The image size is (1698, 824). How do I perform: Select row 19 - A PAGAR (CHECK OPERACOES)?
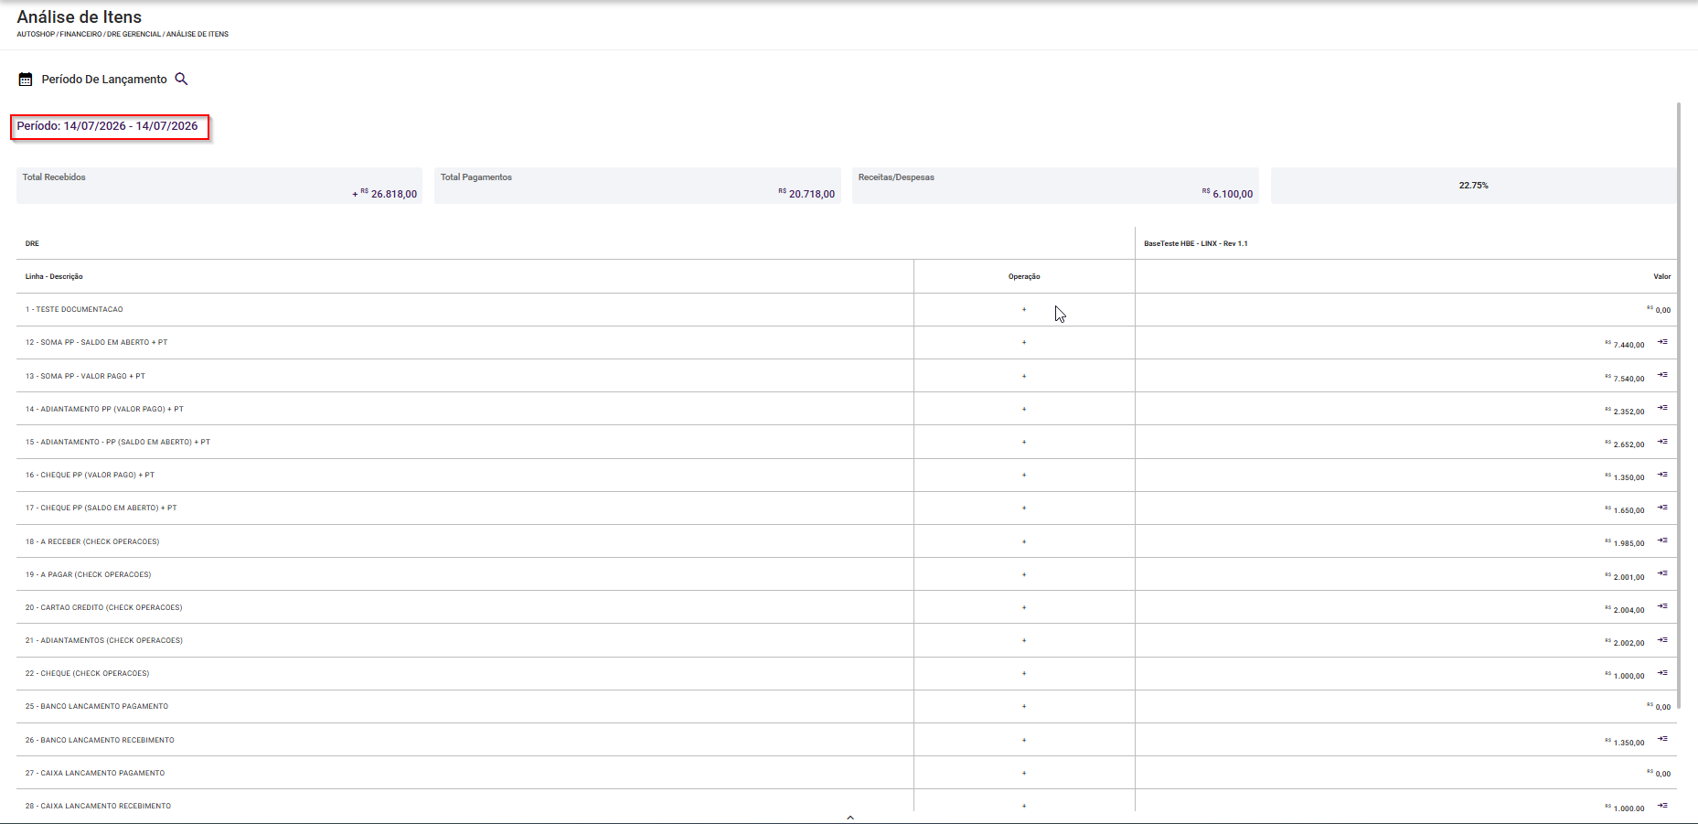click(847, 574)
